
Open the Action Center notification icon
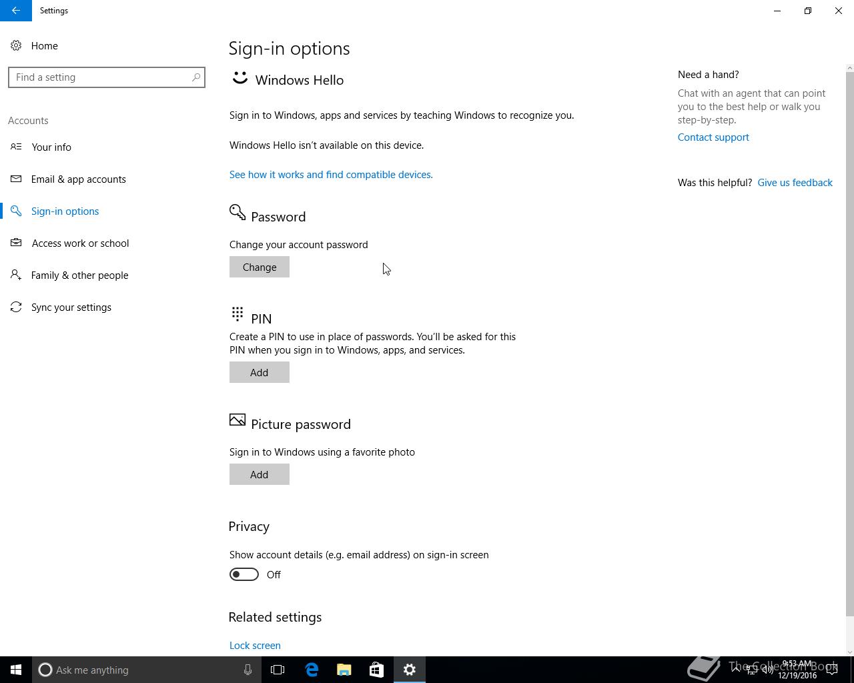[x=833, y=670]
